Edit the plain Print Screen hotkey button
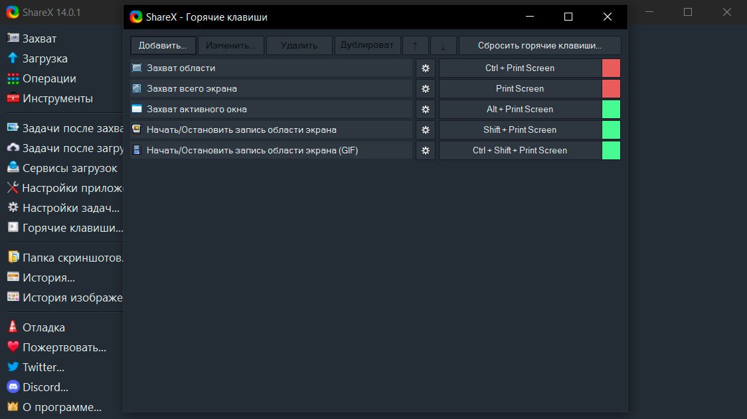The width and height of the screenshot is (747, 419). click(520, 89)
